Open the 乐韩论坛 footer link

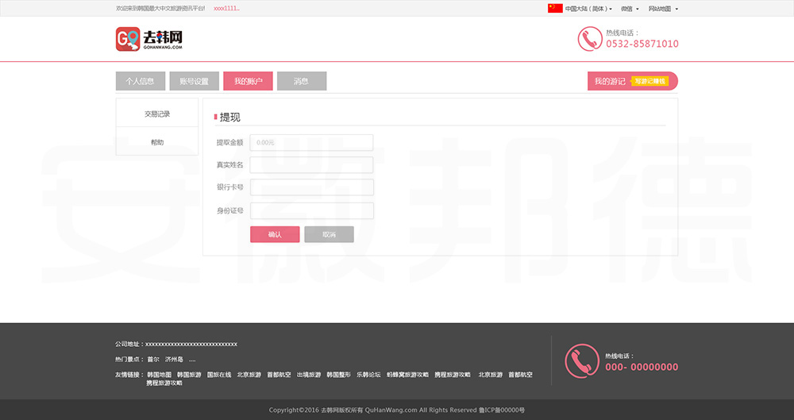(x=368, y=375)
